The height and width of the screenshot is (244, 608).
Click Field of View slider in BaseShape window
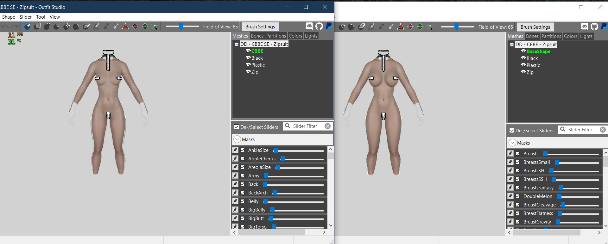[458, 27]
